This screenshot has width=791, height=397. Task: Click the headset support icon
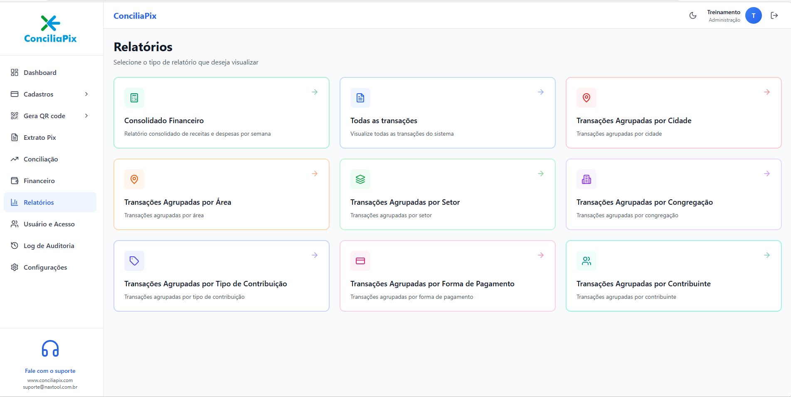click(50, 349)
